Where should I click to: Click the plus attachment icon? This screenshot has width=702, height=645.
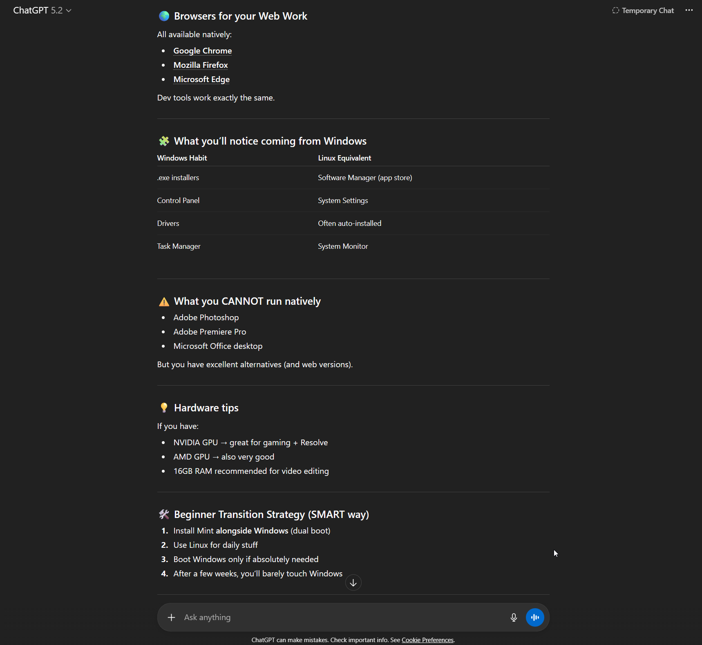(x=172, y=617)
